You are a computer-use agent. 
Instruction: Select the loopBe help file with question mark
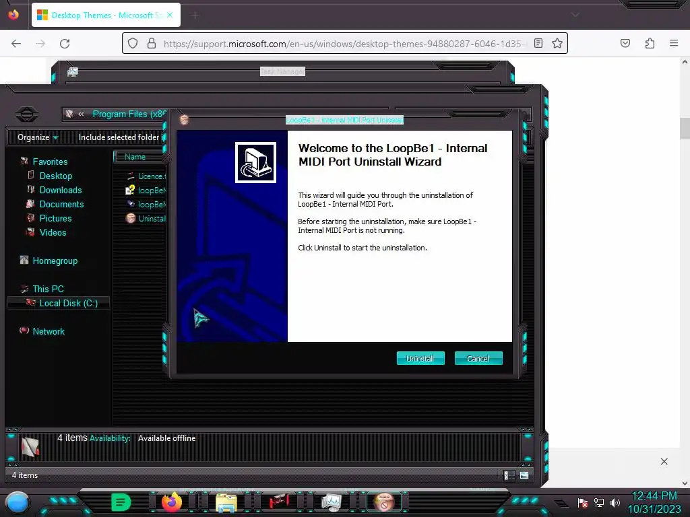point(146,190)
